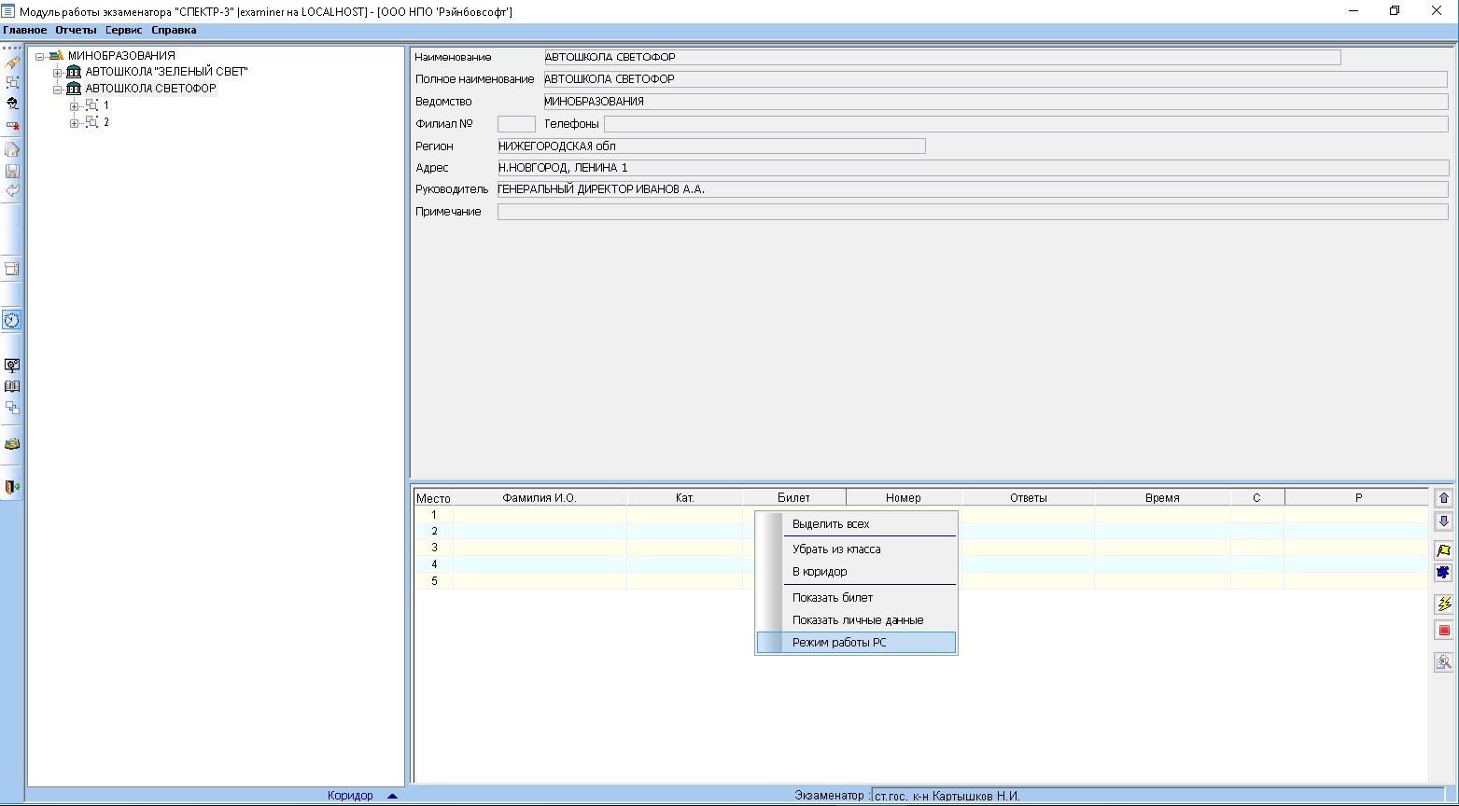Select АВТОШКОЛА "ЗЕЛЕНЫЙ СВЕТ" tree item
Viewport: 1459px width, 806px height.
point(167,72)
